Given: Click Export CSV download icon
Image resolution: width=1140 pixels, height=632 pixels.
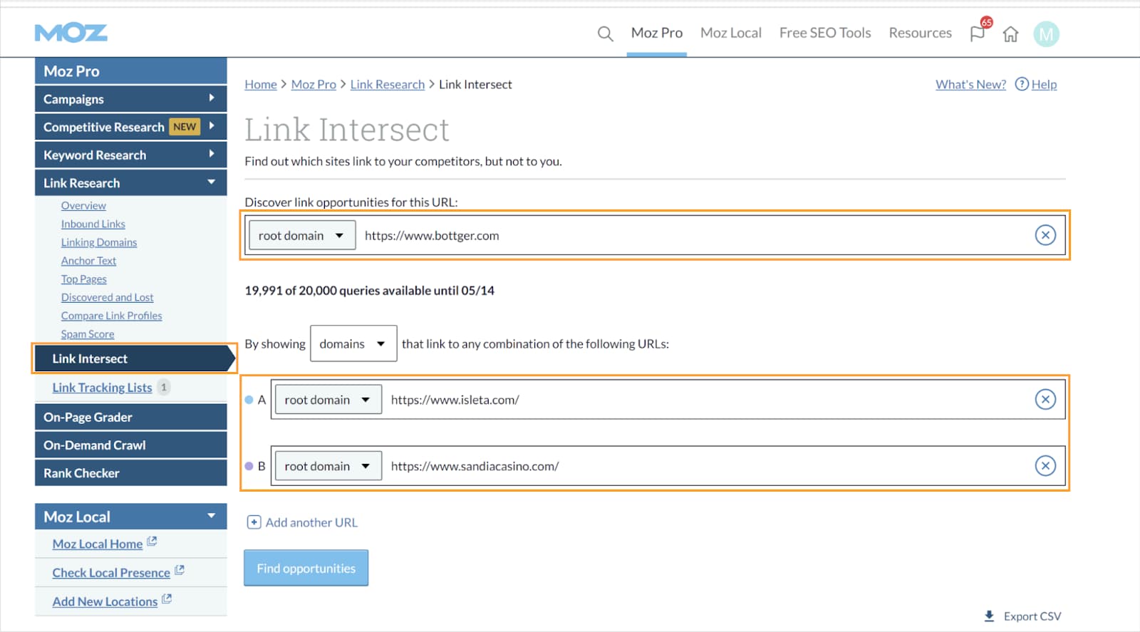Looking at the screenshot, I should (x=989, y=616).
